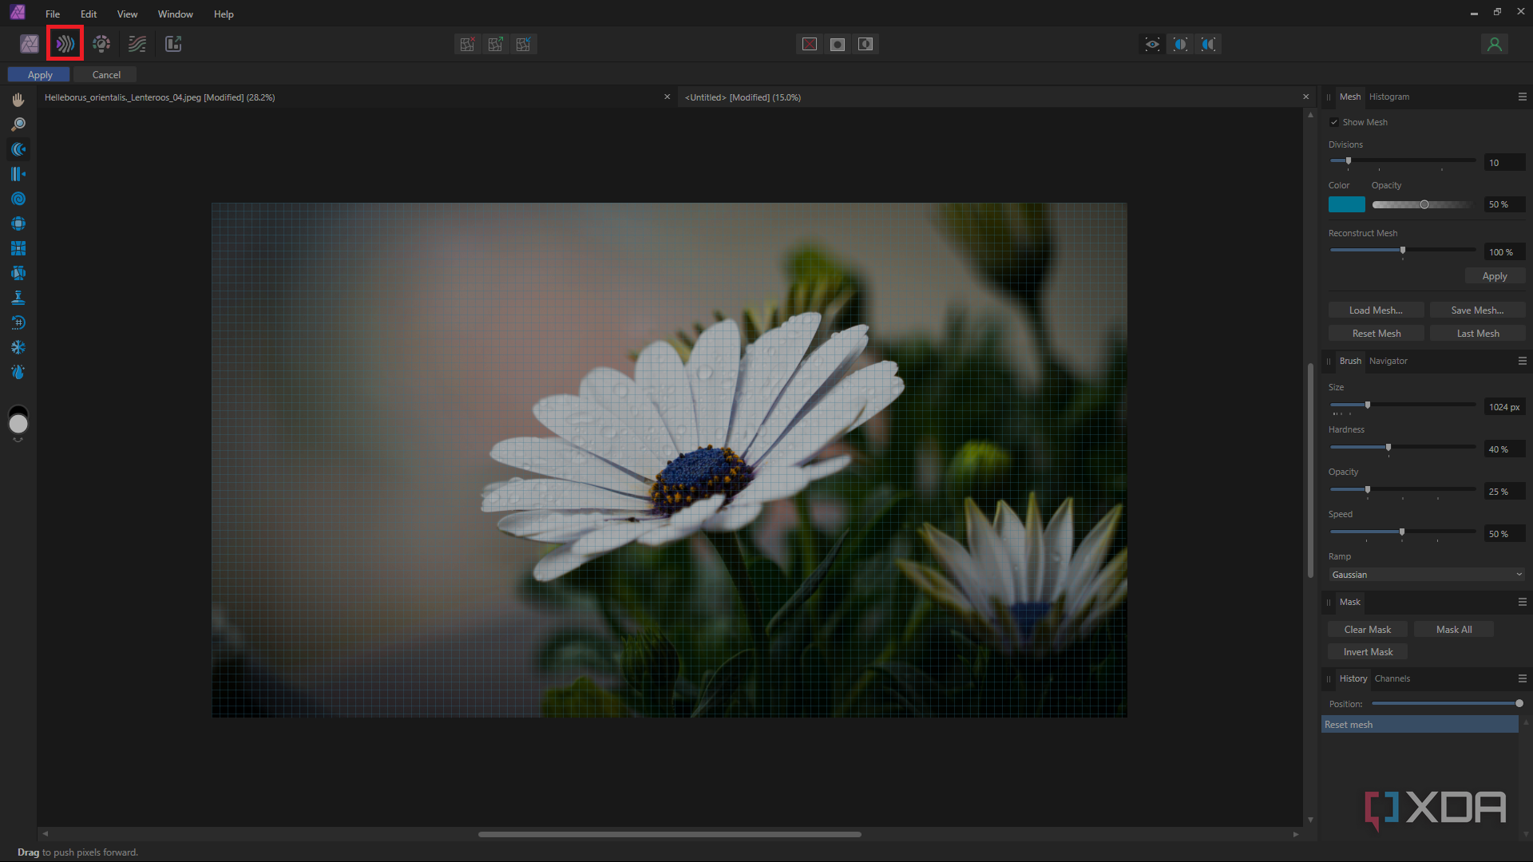Open the File menu

pyautogui.click(x=53, y=14)
